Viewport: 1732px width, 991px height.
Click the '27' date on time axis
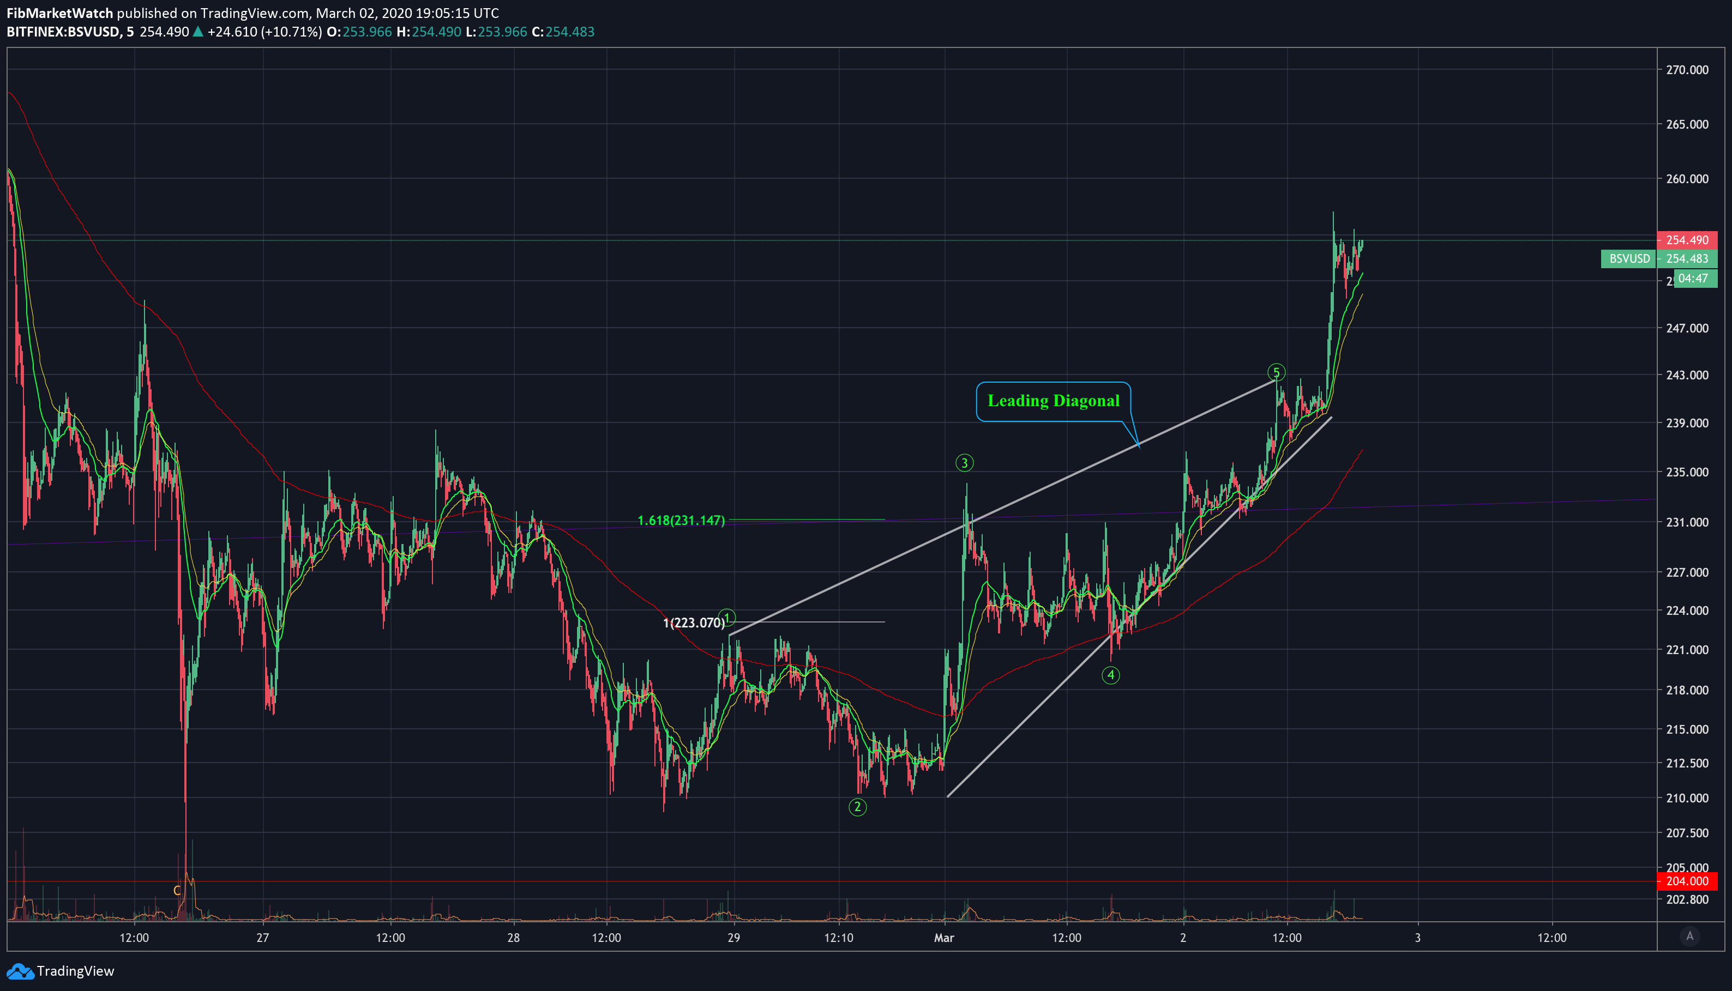click(263, 938)
